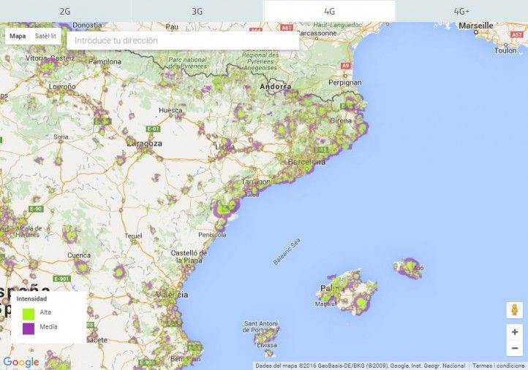Click the Castelló de la Plana label
Screen dimensions: 528x370
[x=189, y=257]
